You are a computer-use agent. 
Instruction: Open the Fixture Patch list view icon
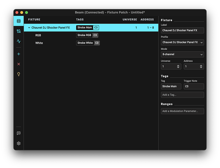[x=19, y=21]
